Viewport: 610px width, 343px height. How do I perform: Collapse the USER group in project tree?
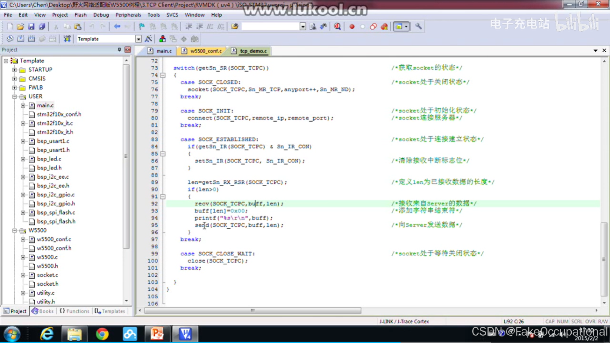[14, 97]
